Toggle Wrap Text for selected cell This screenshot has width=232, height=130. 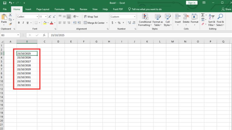[91, 17]
